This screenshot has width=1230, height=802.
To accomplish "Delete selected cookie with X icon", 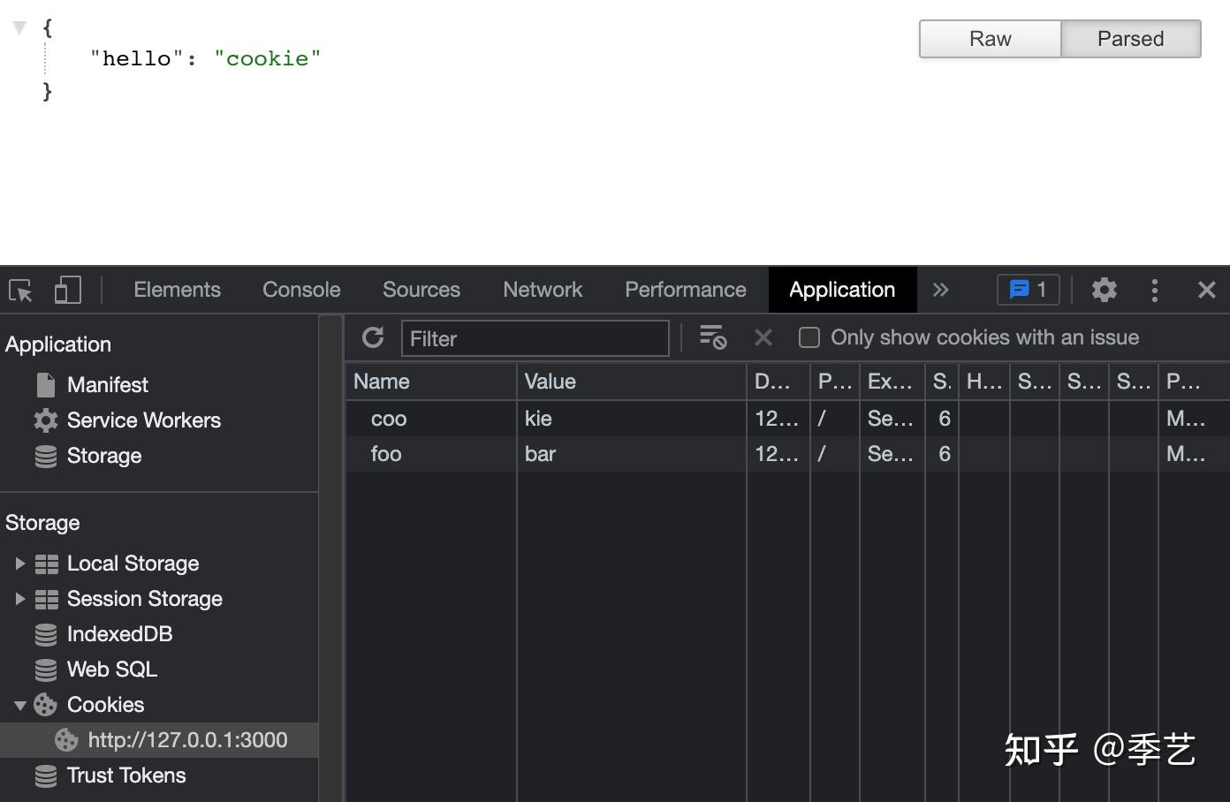I will point(763,337).
